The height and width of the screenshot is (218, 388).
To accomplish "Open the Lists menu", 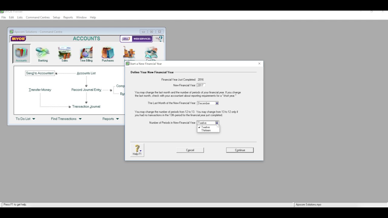I will click(20, 17).
